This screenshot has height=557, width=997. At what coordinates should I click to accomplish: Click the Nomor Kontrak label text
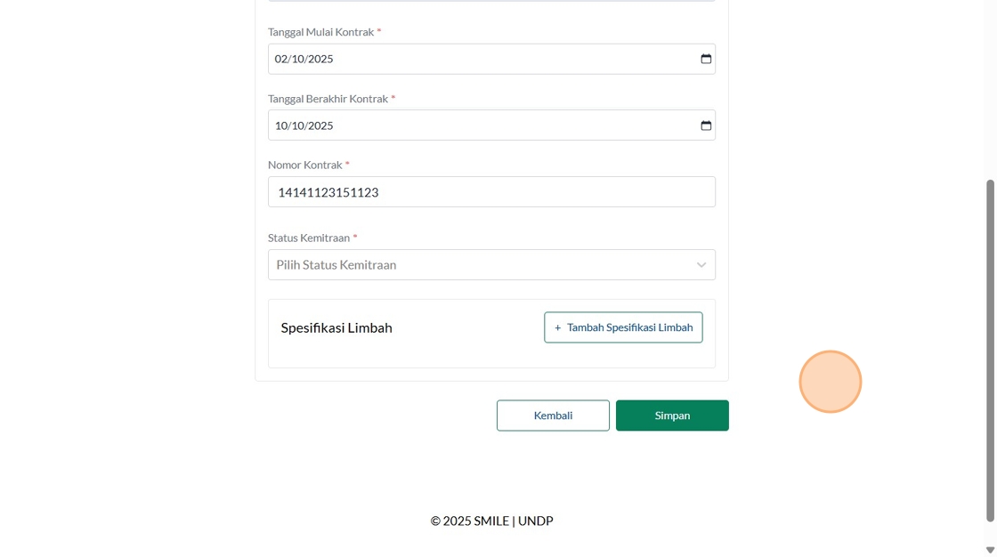pyautogui.click(x=304, y=165)
